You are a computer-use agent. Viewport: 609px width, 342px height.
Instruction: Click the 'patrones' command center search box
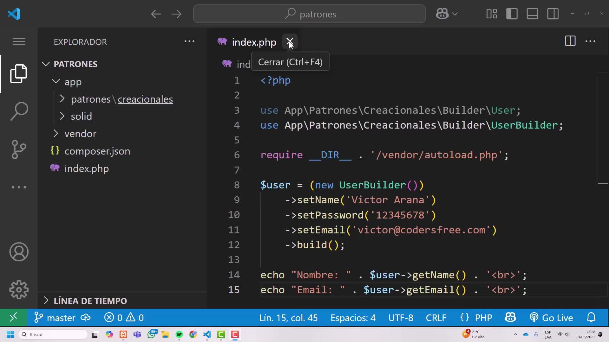pyautogui.click(x=309, y=14)
